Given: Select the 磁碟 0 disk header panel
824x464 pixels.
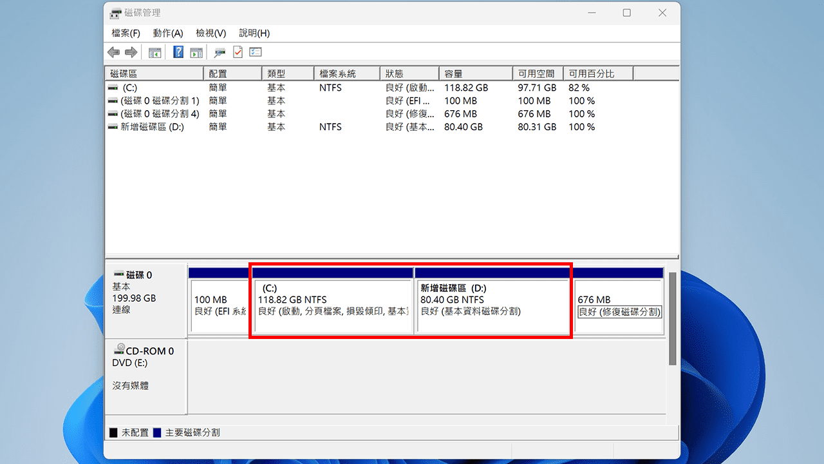Looking at the screenshot, I should (x=146, y=296).
